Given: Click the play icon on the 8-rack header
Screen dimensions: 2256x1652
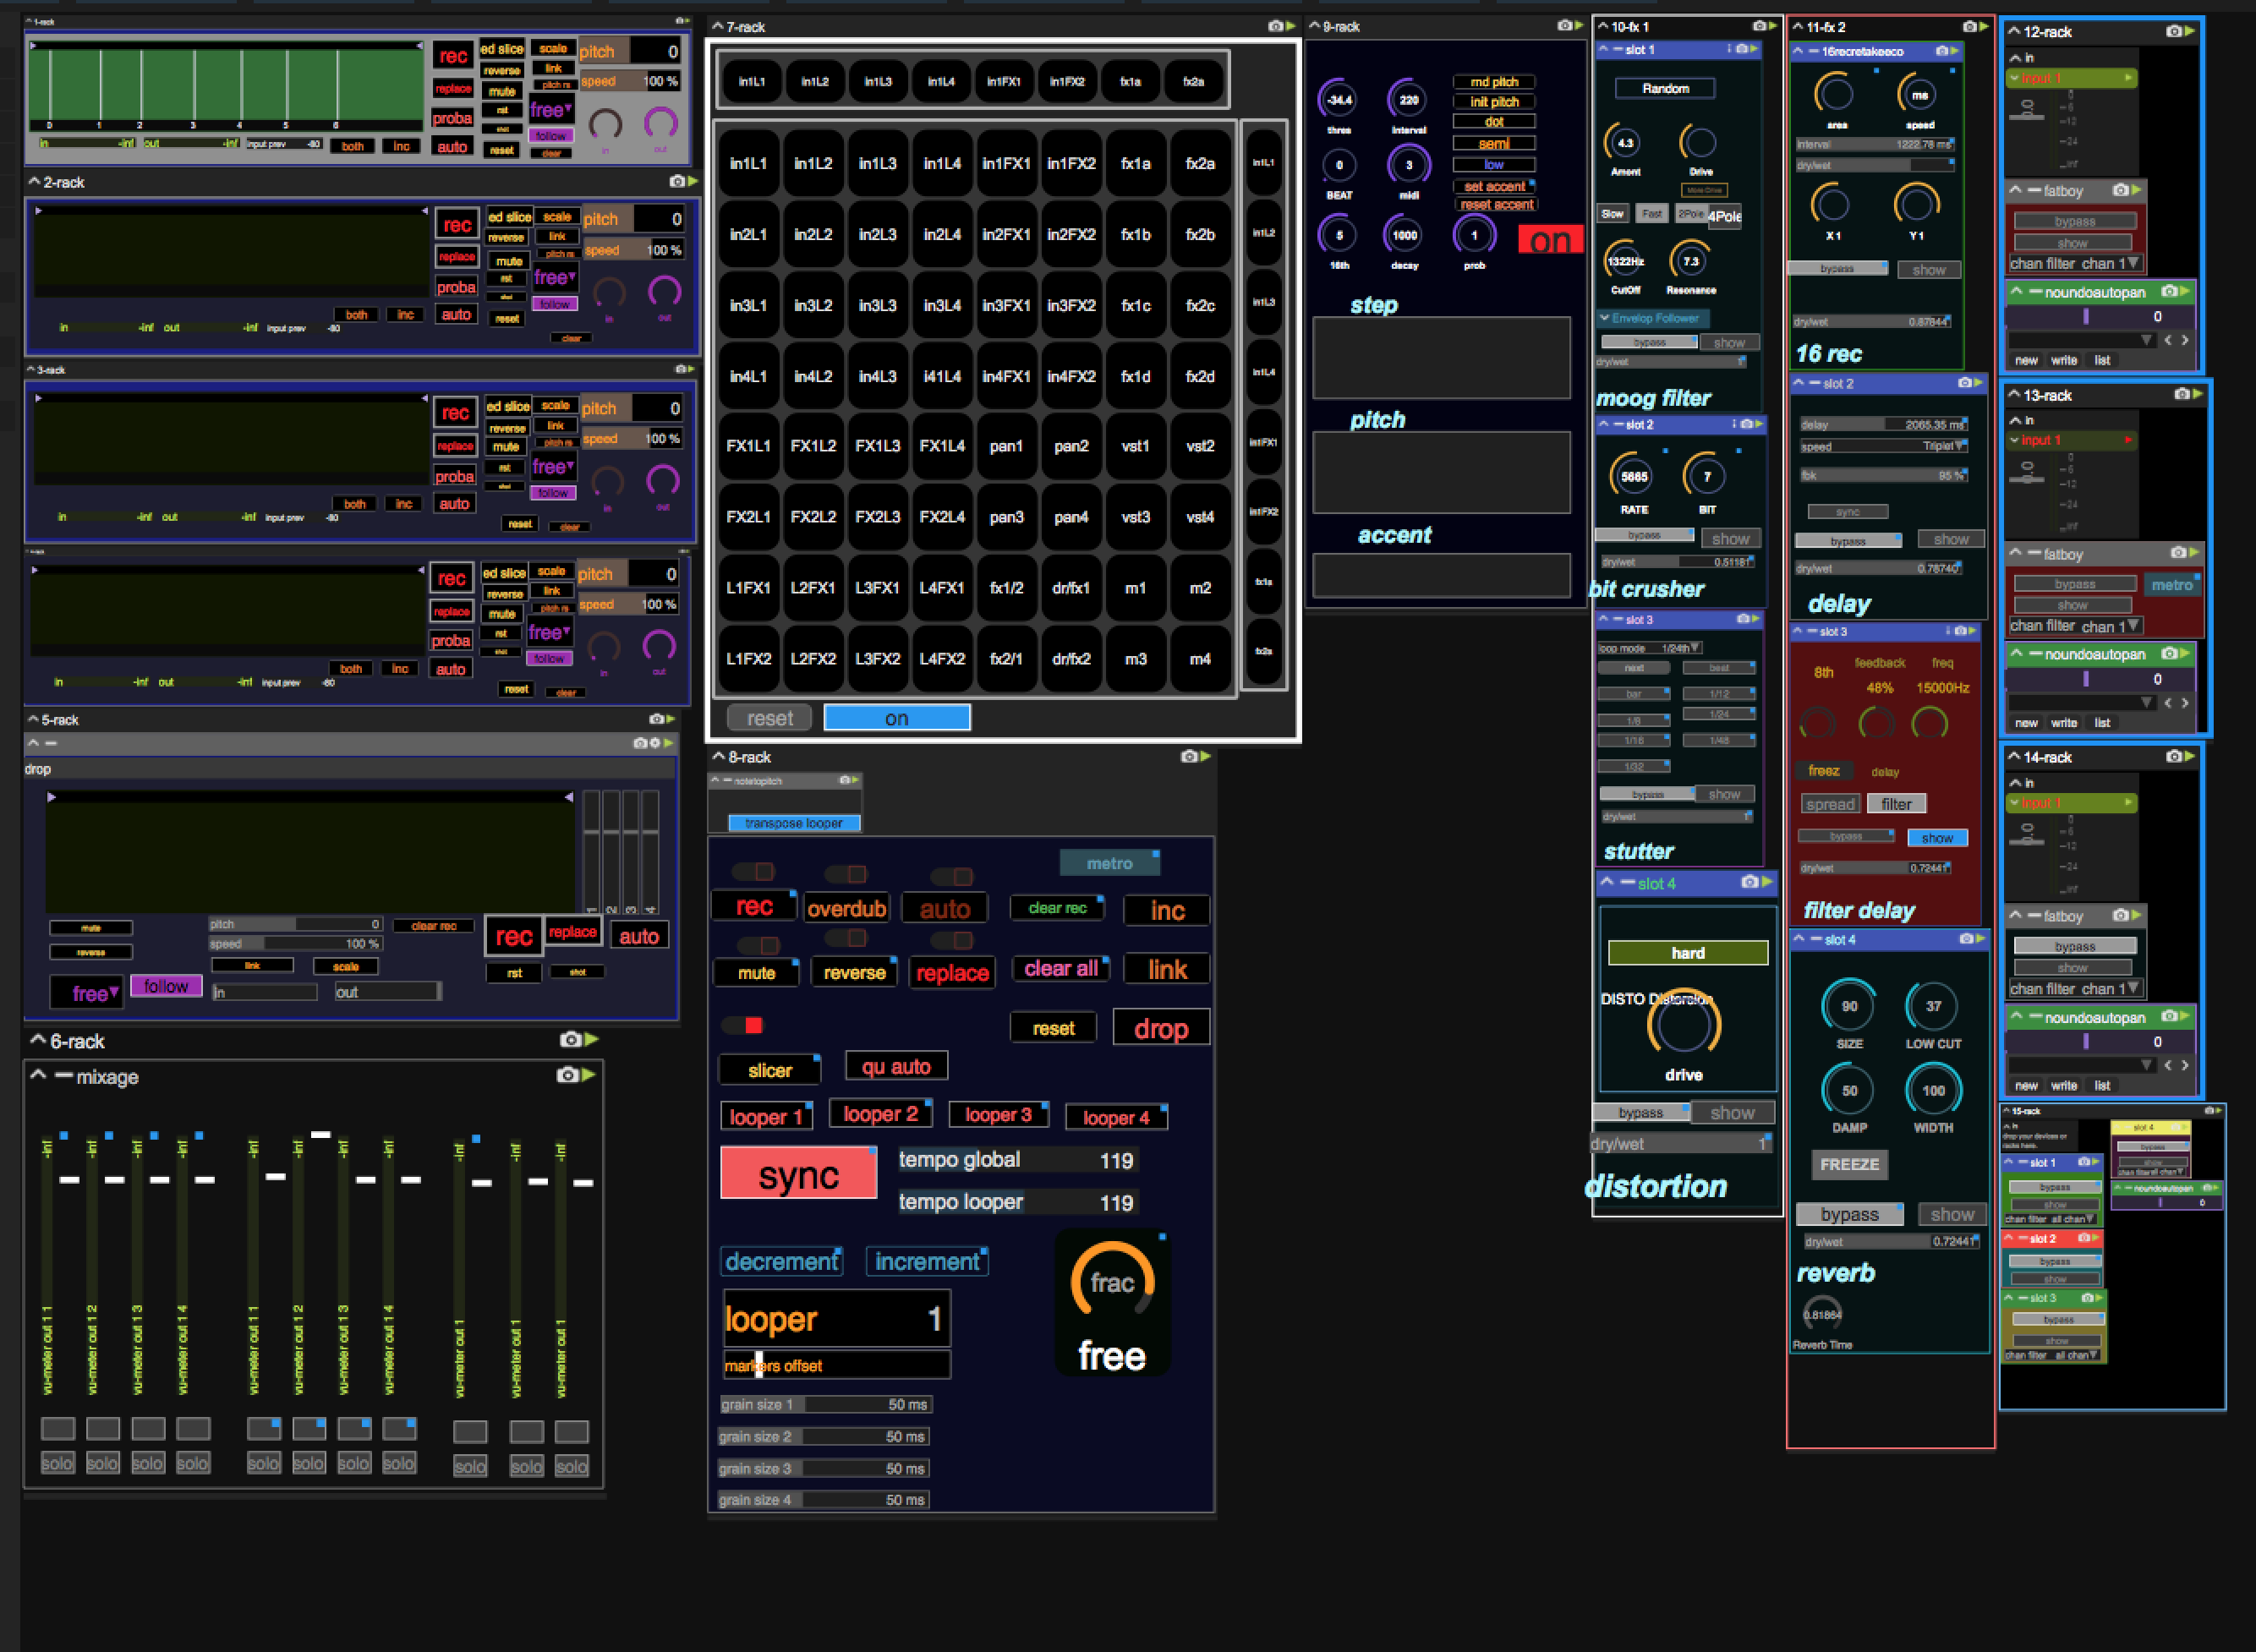Looking at the screenshot, I should click(1207, 757).
